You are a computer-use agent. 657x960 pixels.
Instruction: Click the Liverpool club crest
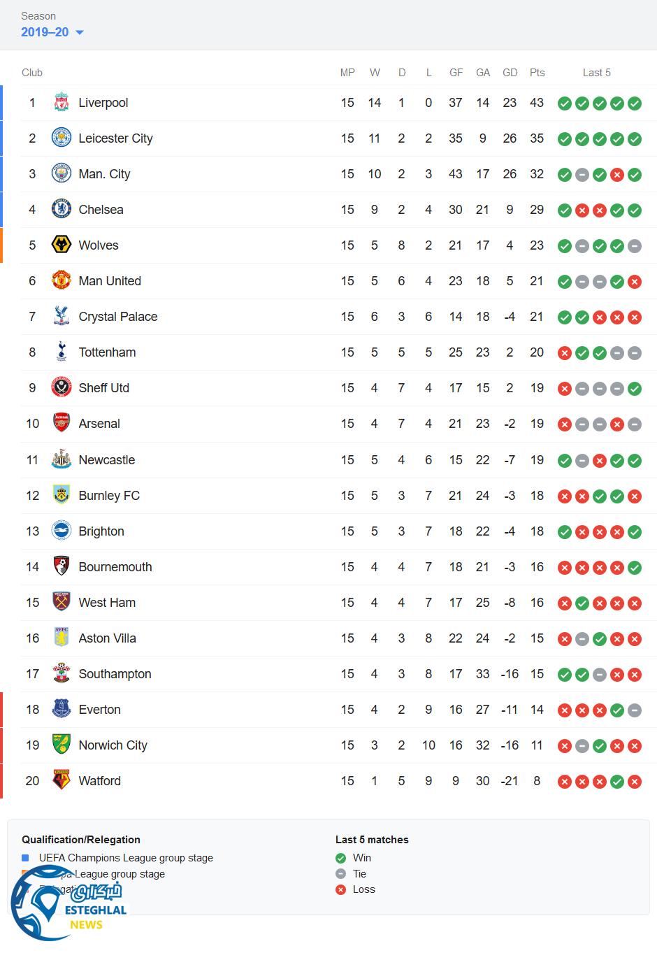(x=62, y=103)
